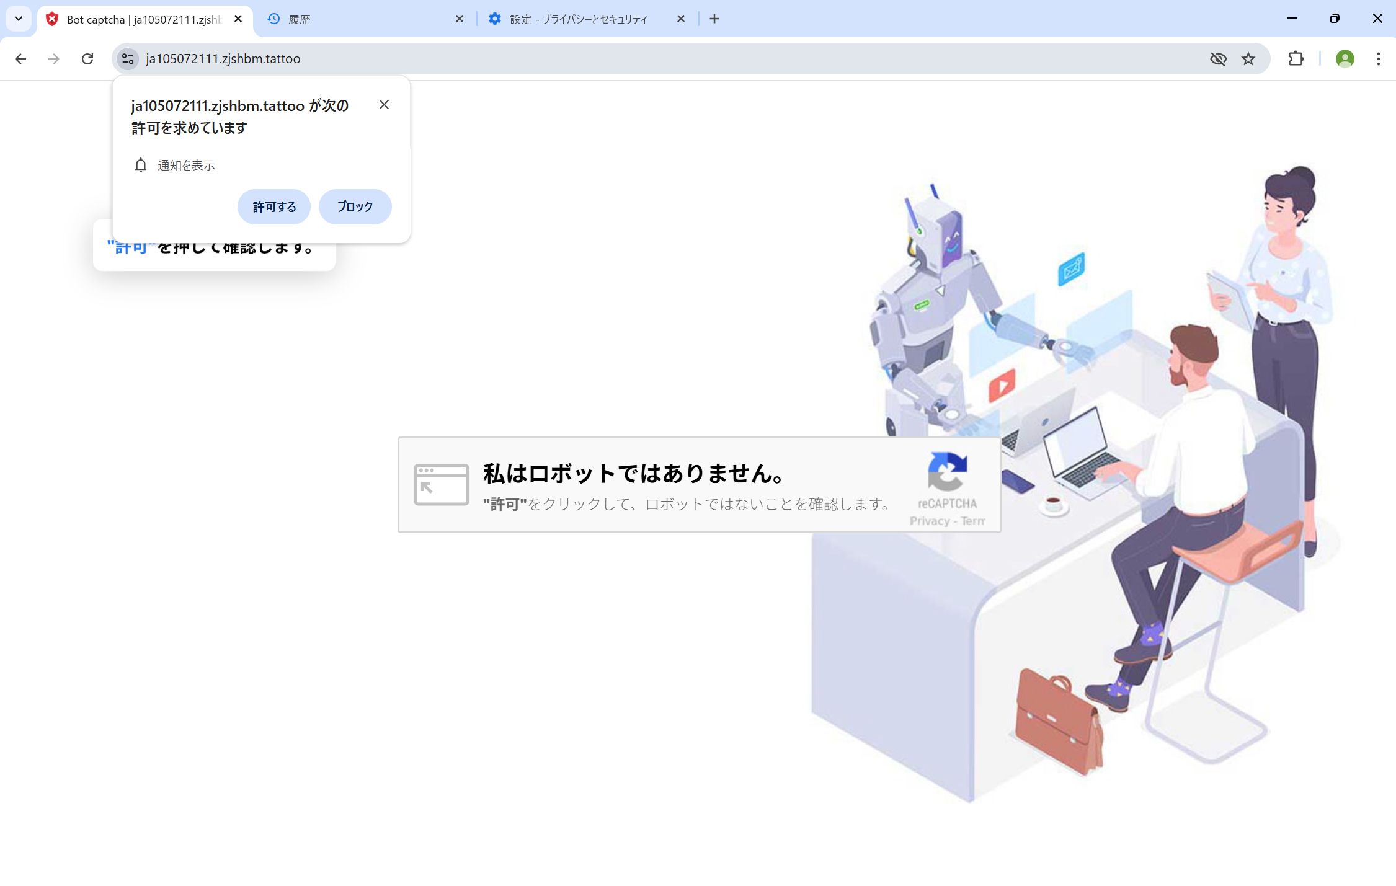
Task: Click the crossed-out eye tracking icon
Action: (x=1219, y=58)
